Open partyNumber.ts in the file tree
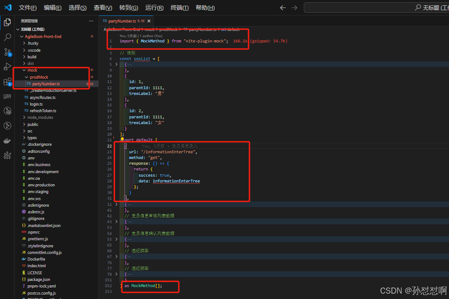Screen dimensions: 449x299 (46, 83)
